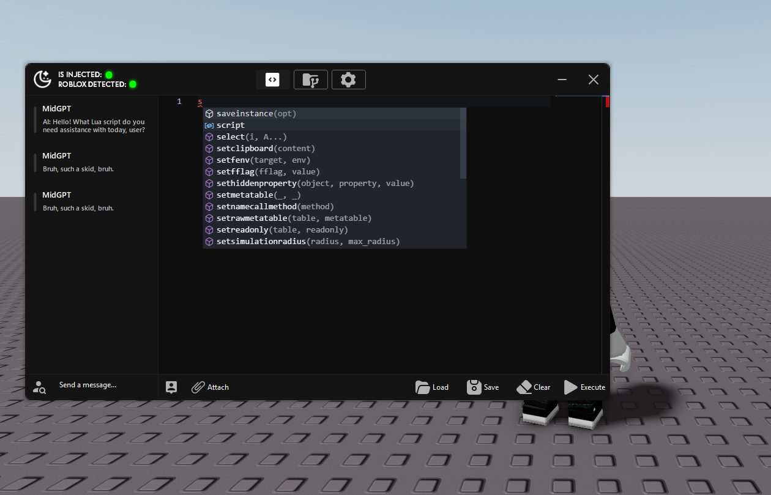This screenshot has width=771, height=495.
Task: Open the first MidGPT chat message
Action: click(93, 119)
